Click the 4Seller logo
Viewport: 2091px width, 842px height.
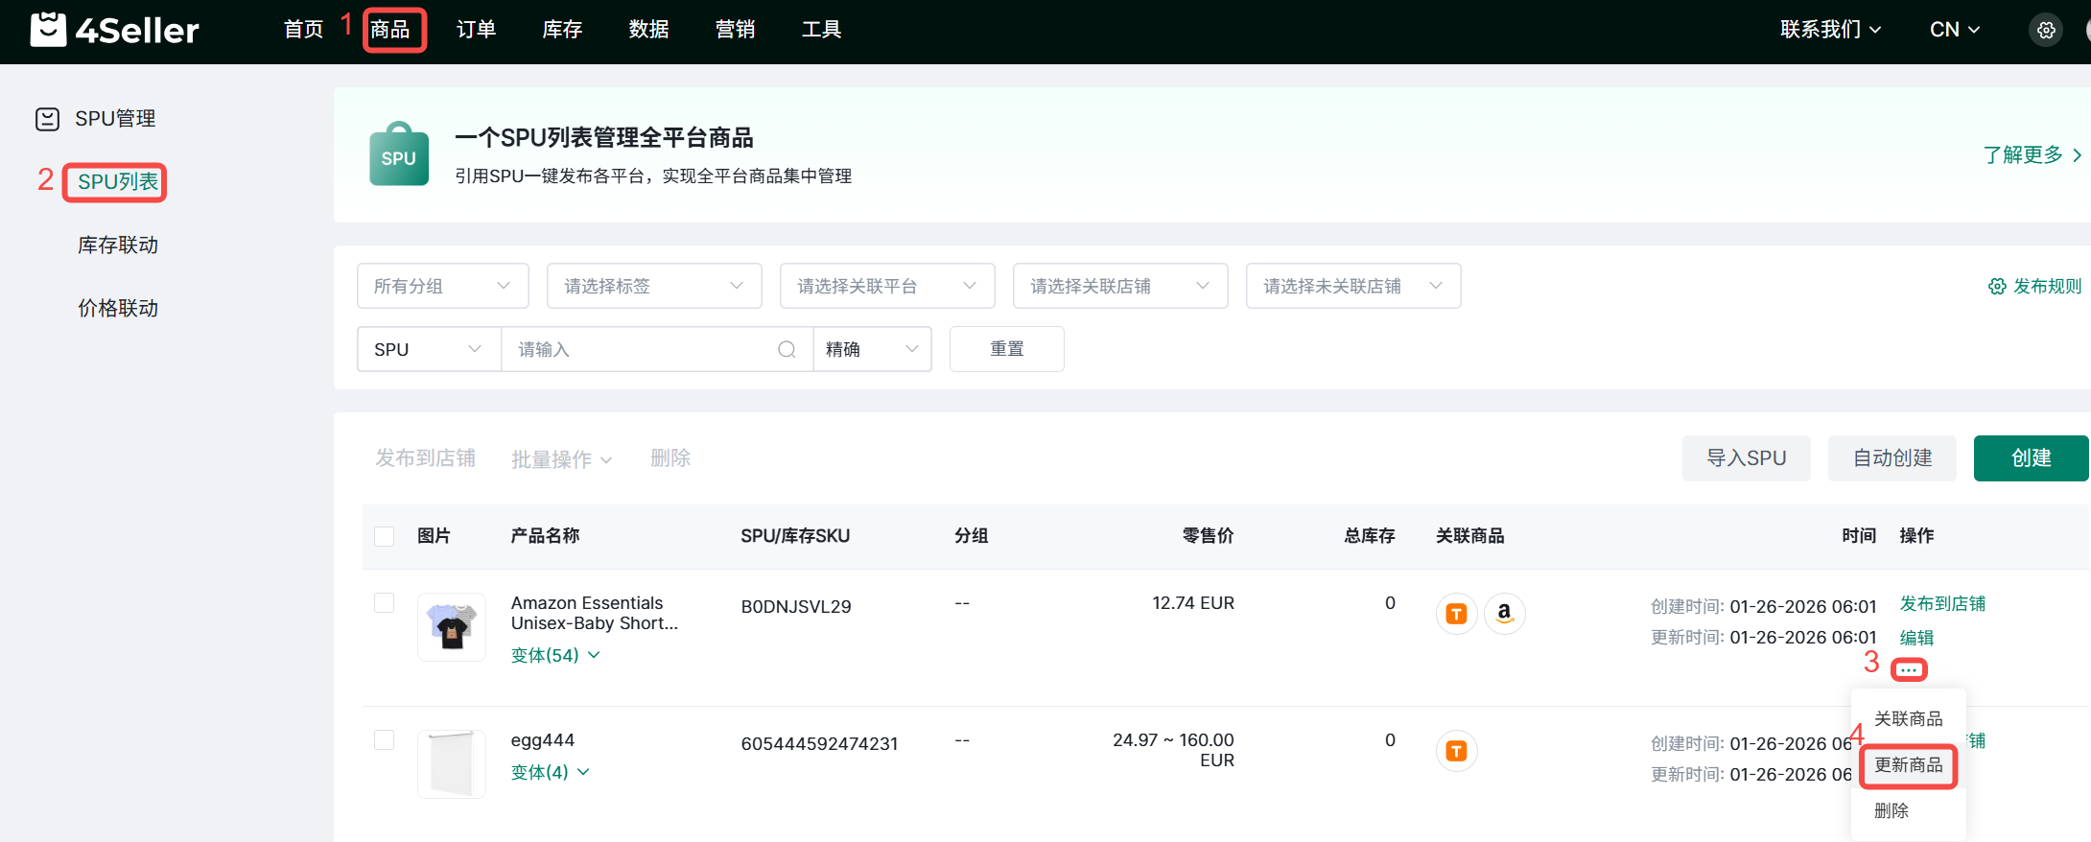[x=114, y=30]
